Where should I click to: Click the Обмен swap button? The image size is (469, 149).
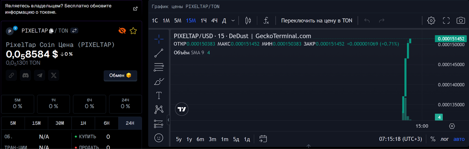click(x=120, y=75)
